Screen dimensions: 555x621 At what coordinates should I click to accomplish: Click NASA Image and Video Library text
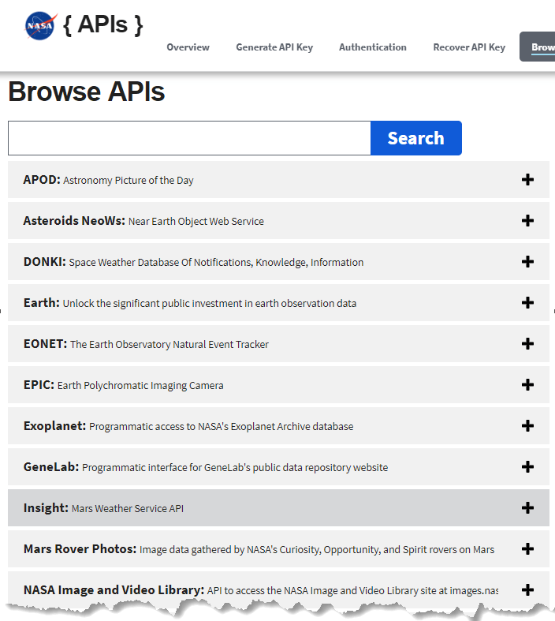click(x=261, y=590)
